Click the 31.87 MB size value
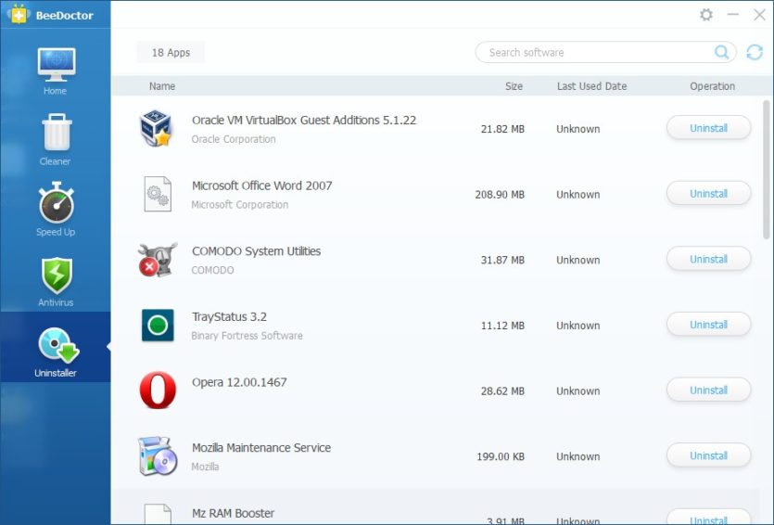Image resolution: width=774 pixels, height=525 pixels. coord(502,261)
